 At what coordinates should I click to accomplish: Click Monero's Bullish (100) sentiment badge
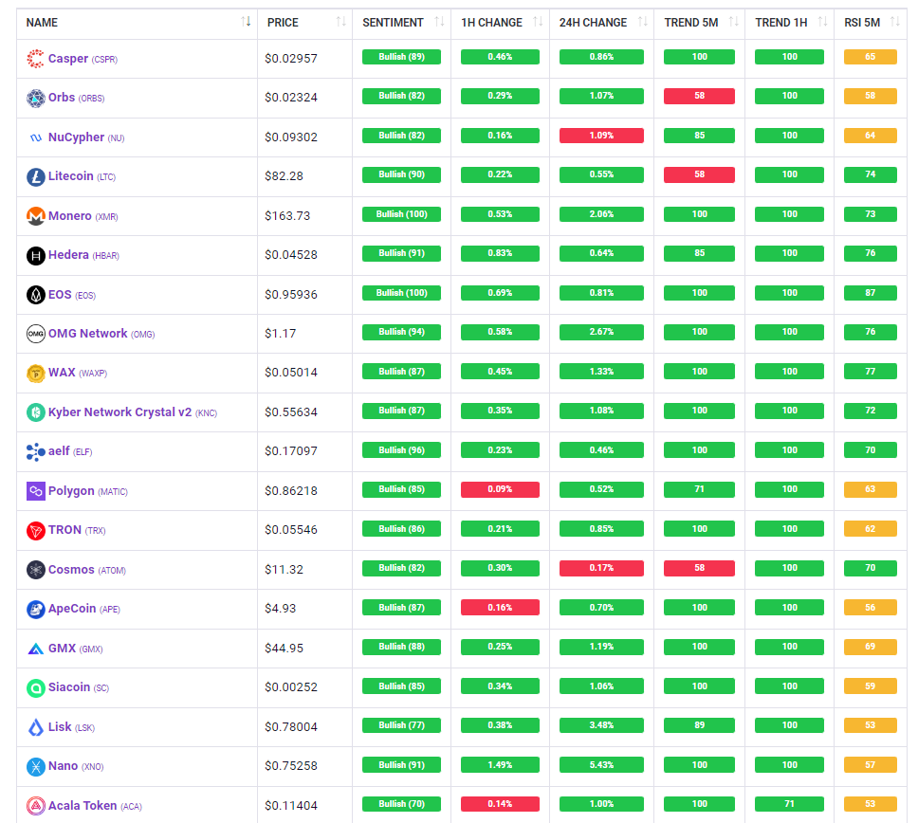pos(401,214)
